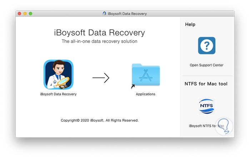This screenshot has height=158, width=250.
Task: Click the "Applications" label under the folder
Action: pos(145,94)
